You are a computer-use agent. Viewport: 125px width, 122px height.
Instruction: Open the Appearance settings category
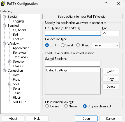(21, 48)
